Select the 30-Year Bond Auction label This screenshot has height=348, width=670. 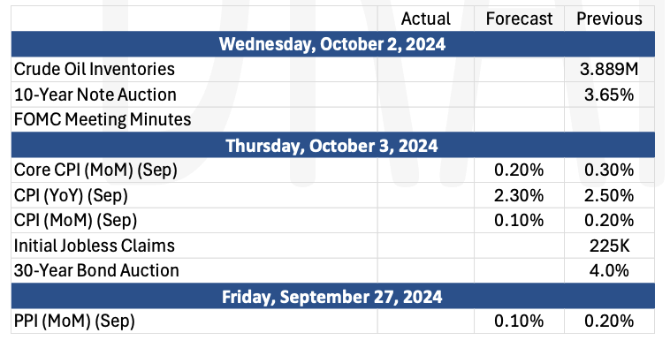click(x=96, y=270)
